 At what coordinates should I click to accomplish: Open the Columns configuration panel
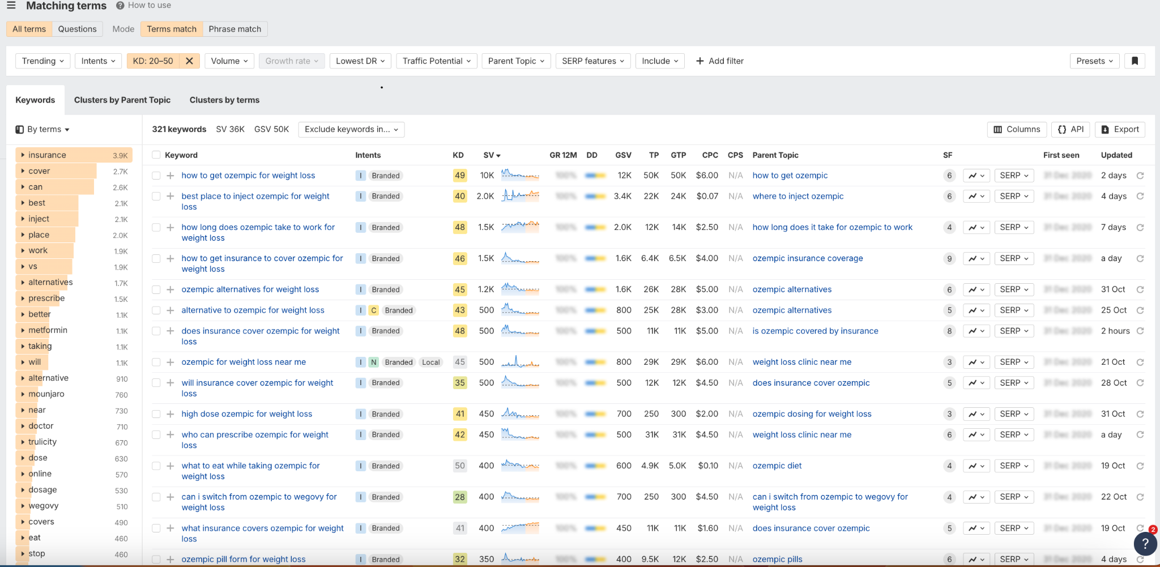pyautogui.click(x=1016, y=129)
